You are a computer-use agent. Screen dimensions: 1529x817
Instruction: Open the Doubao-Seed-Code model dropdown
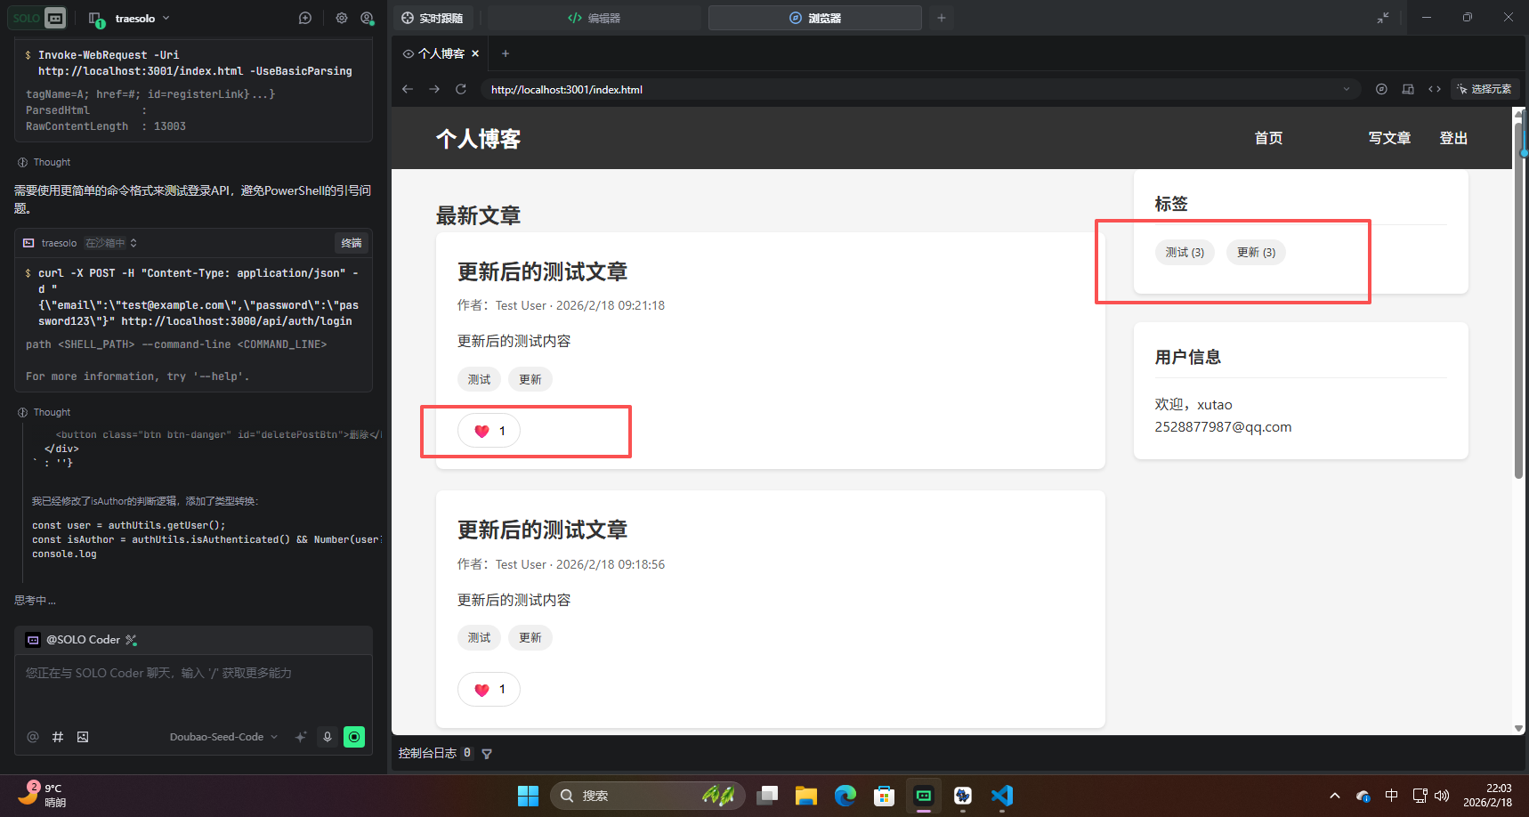(x=218, y=736)
